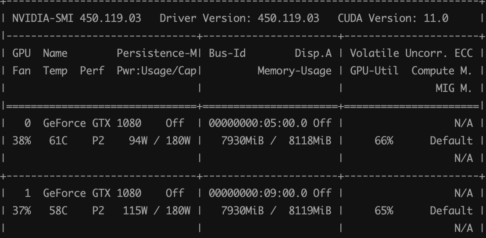Select the MIG M. header text
The width and height of the screenshot is (486, 238).
click(x=454, y=88)
